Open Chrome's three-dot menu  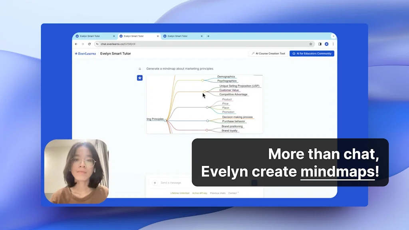coord(333,44)
